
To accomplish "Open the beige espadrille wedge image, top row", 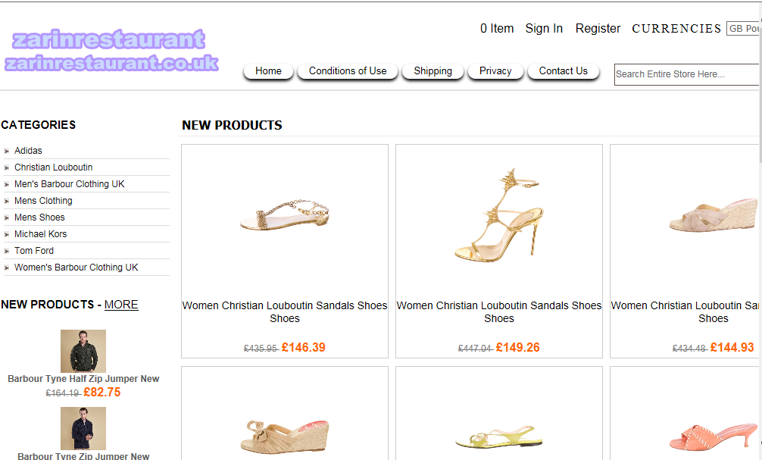I will (714, 215).
